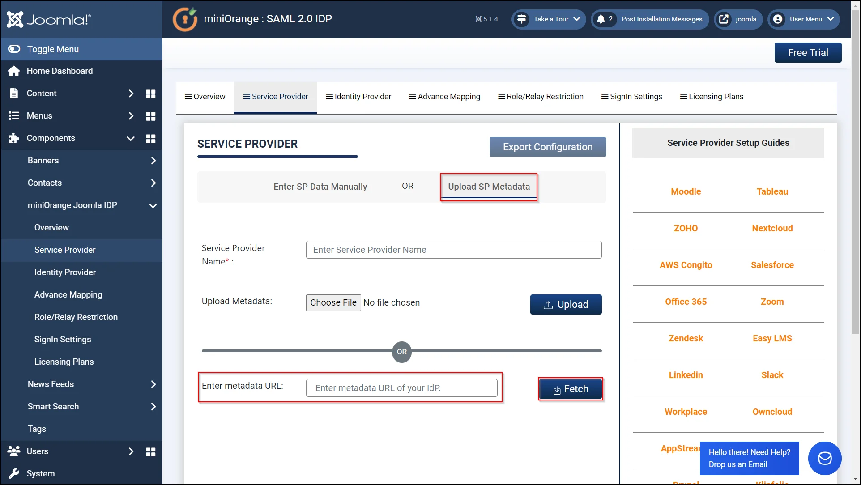Viewport: 861px width, 485px height.
Task: Open the Menus dashboard grid icon
Action: click(x=151, y=116)
